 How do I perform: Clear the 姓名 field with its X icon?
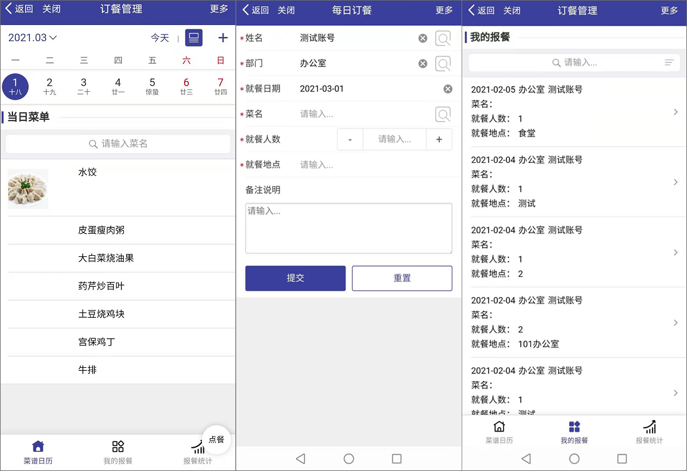[x=422, y=38]
